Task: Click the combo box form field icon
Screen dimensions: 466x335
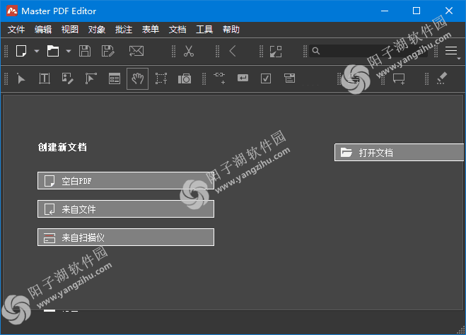Action: (x=289, y=78)
